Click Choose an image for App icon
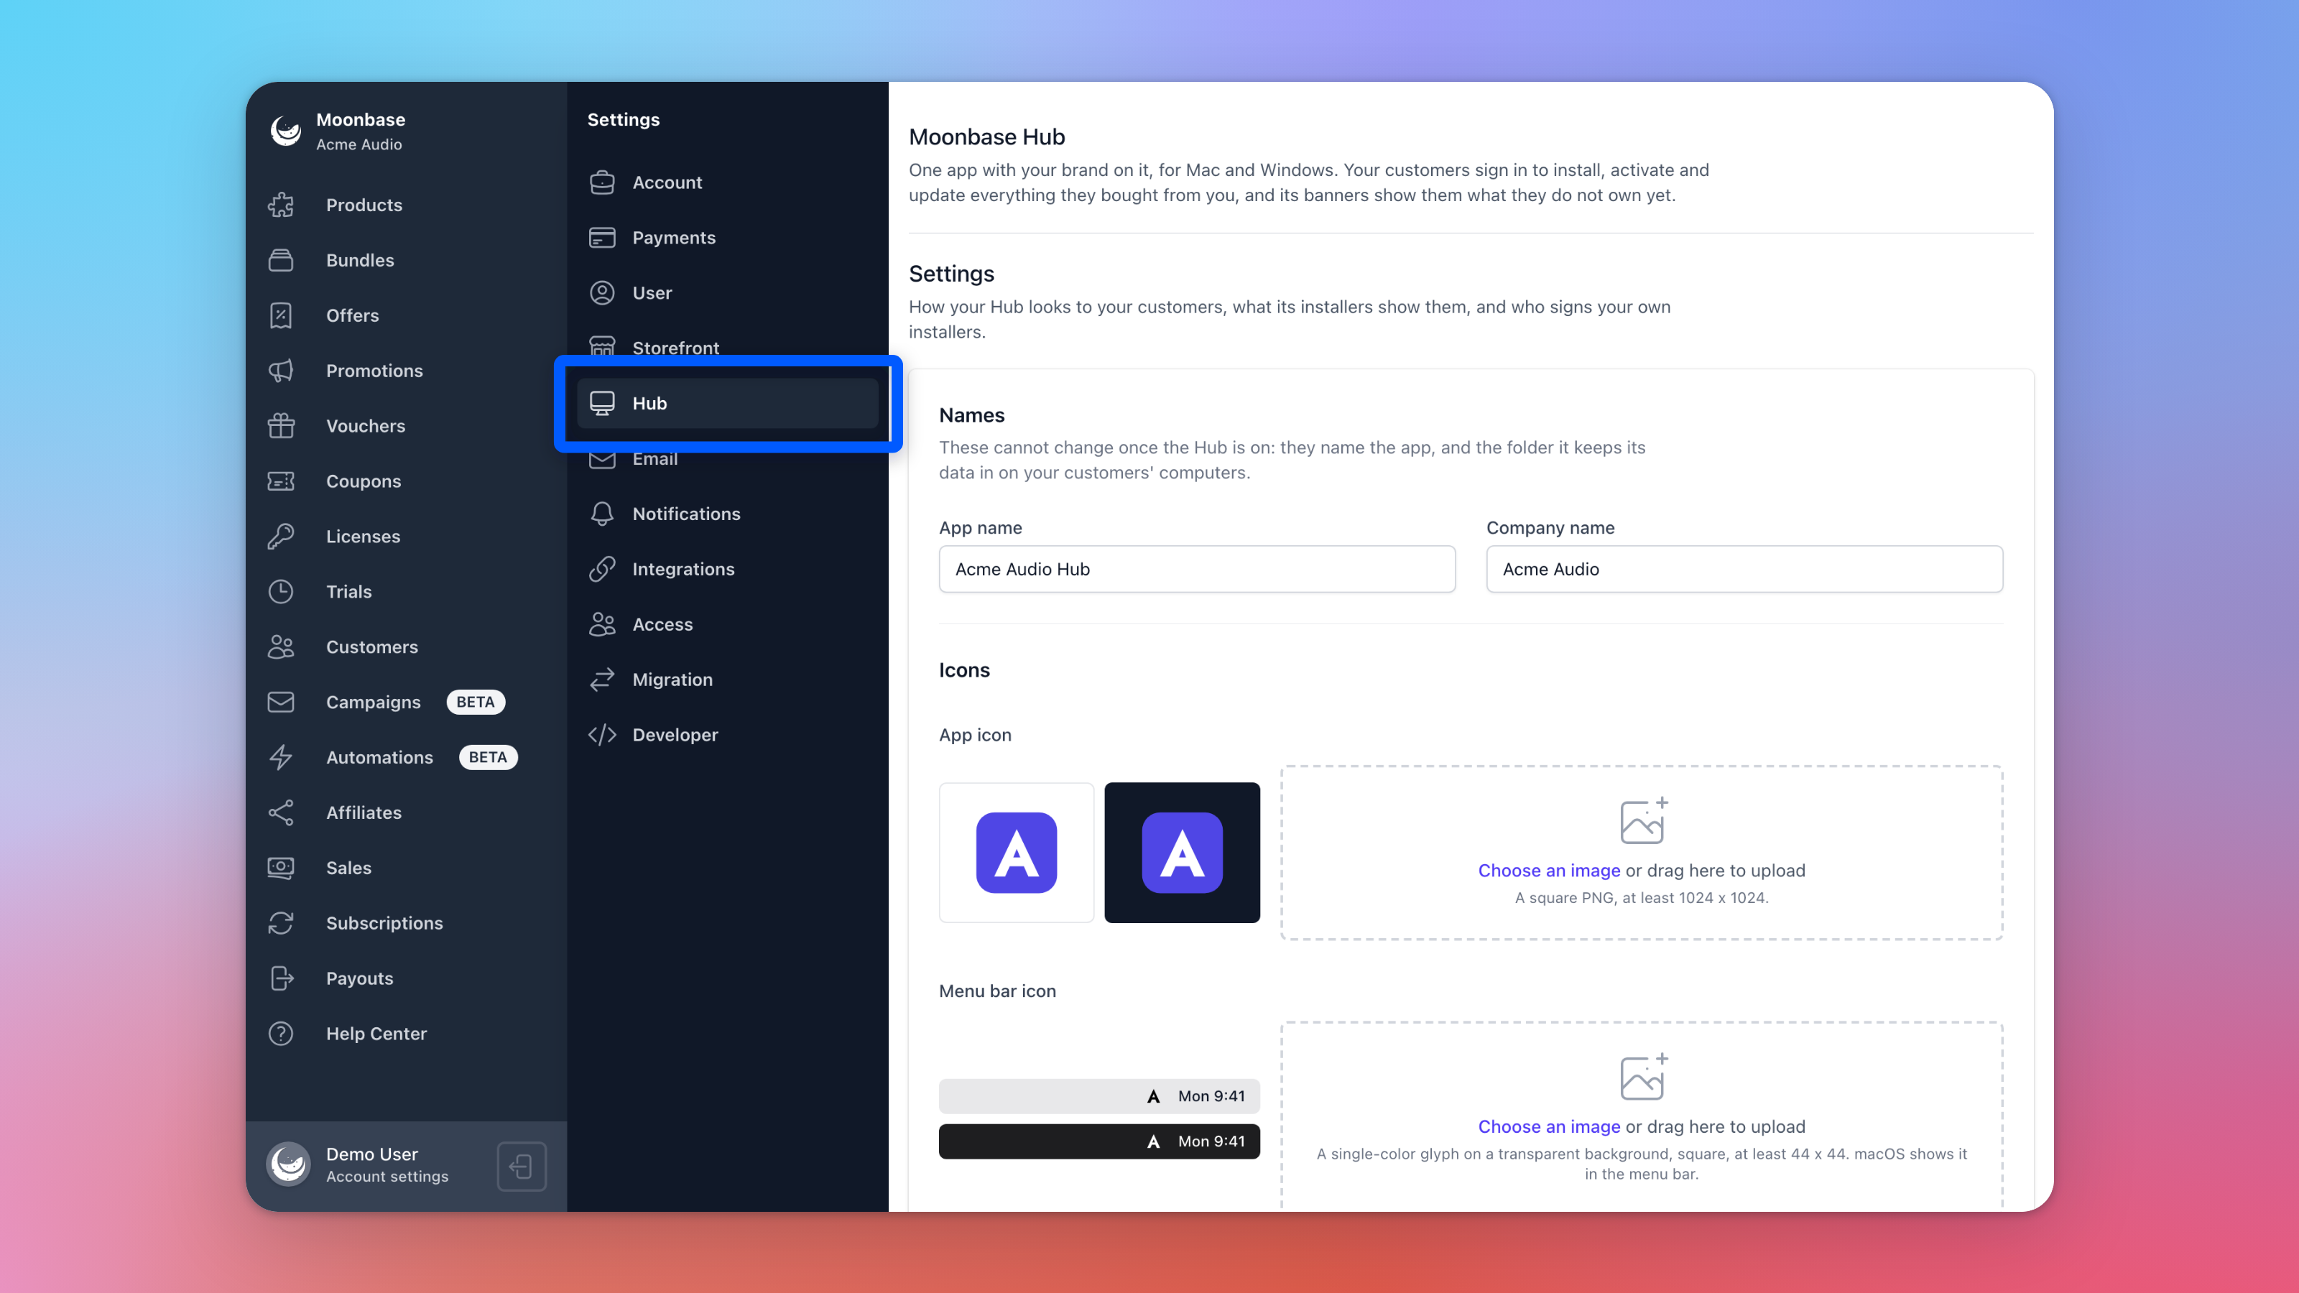The width and height of the screenshot is (2299, 1293). (x=1548, y=871)
